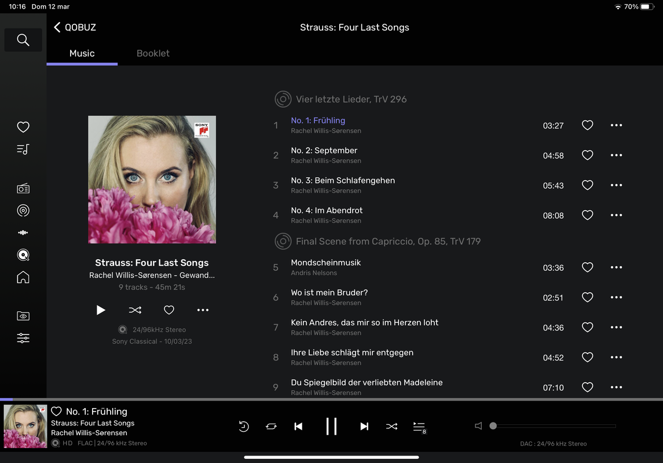Viewport: 663px width, 463px height.
Task: Open more options for No. 2: September
Action: [x=617, y=155]
